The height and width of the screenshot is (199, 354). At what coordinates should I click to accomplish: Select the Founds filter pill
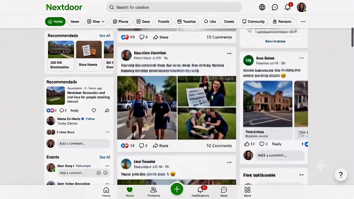click(x=164, y=22)
